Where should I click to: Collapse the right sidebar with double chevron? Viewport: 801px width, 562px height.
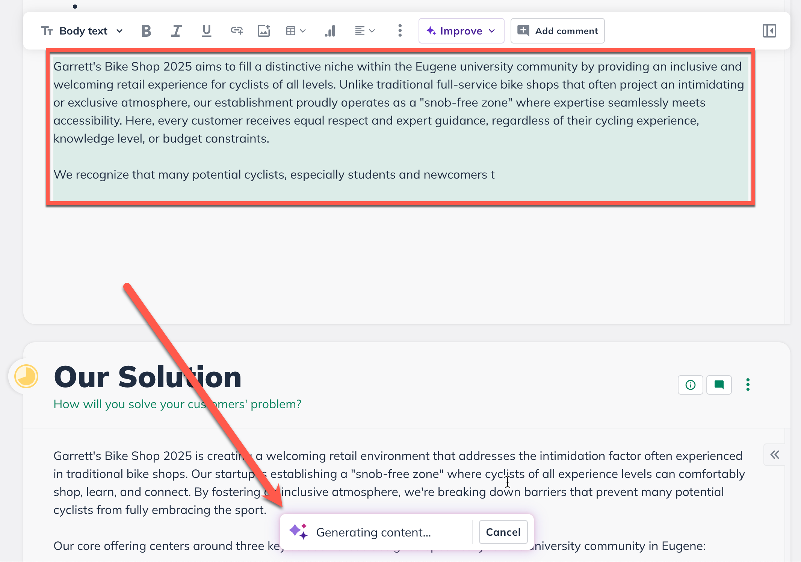775,455
